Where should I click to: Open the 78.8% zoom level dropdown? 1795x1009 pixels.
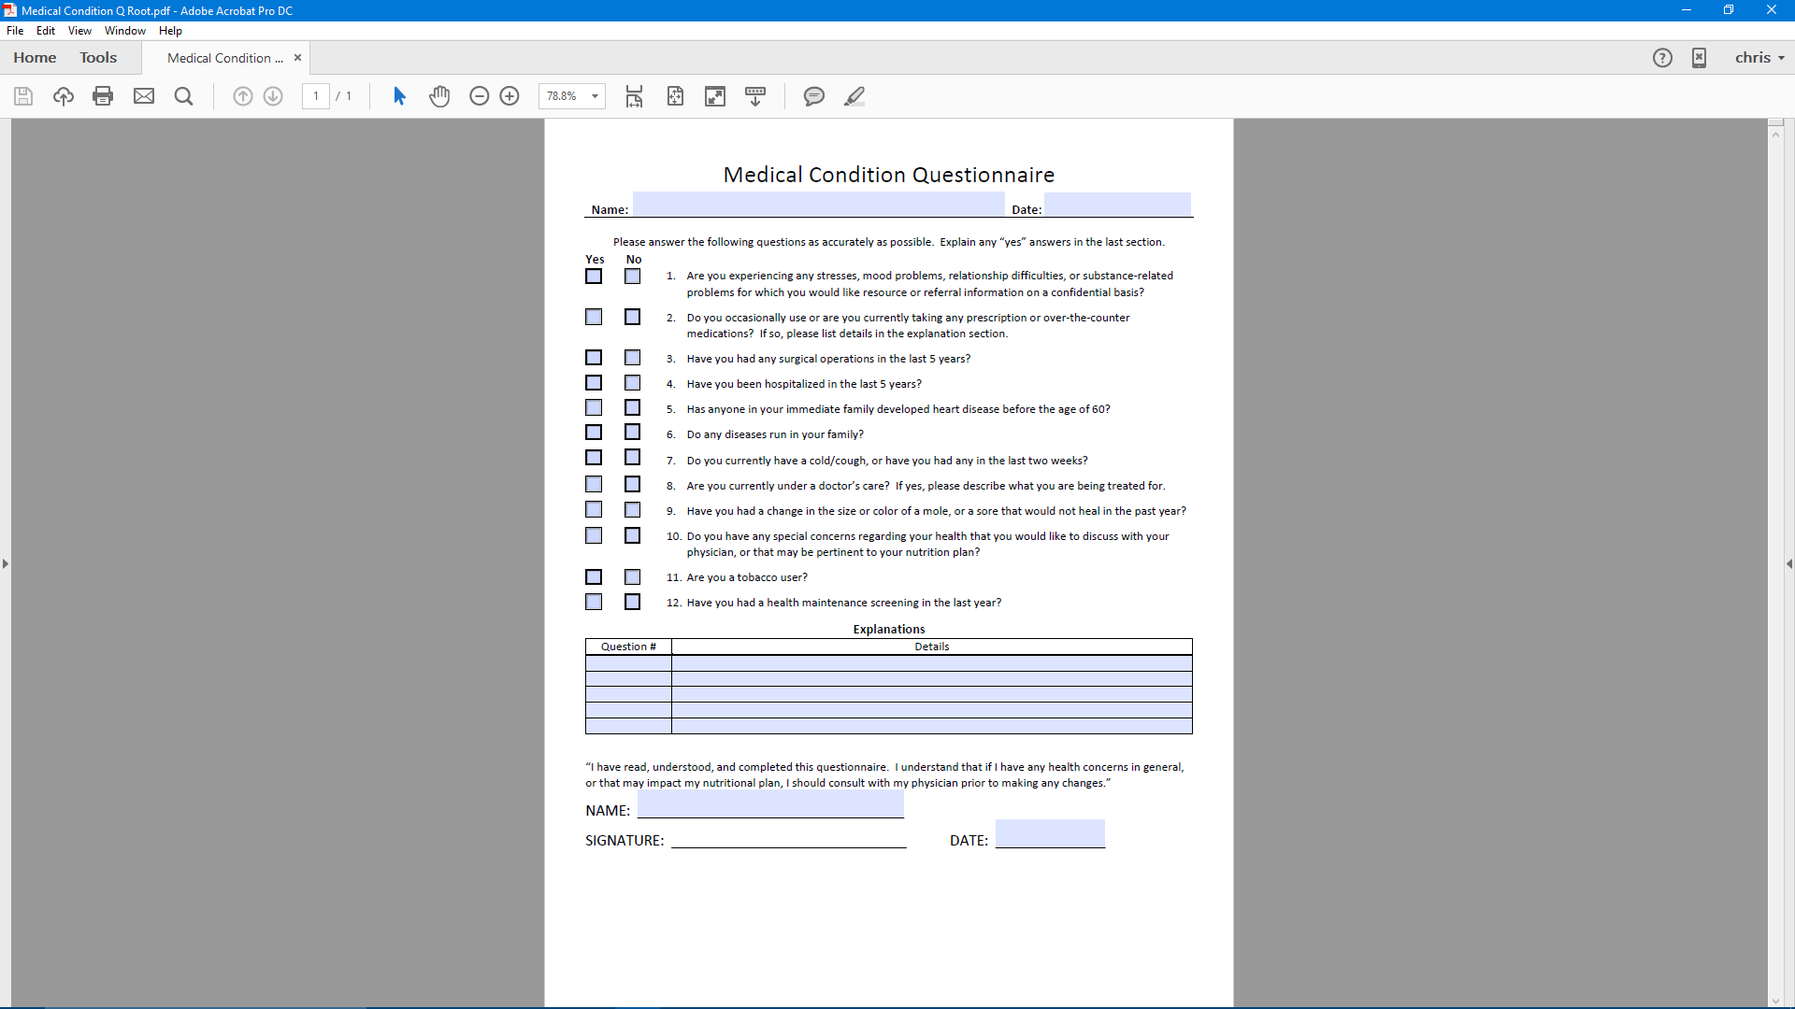pyautogui.click(x=595, y=96)
